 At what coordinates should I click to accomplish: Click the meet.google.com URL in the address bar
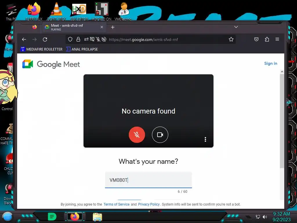[143, 39]
